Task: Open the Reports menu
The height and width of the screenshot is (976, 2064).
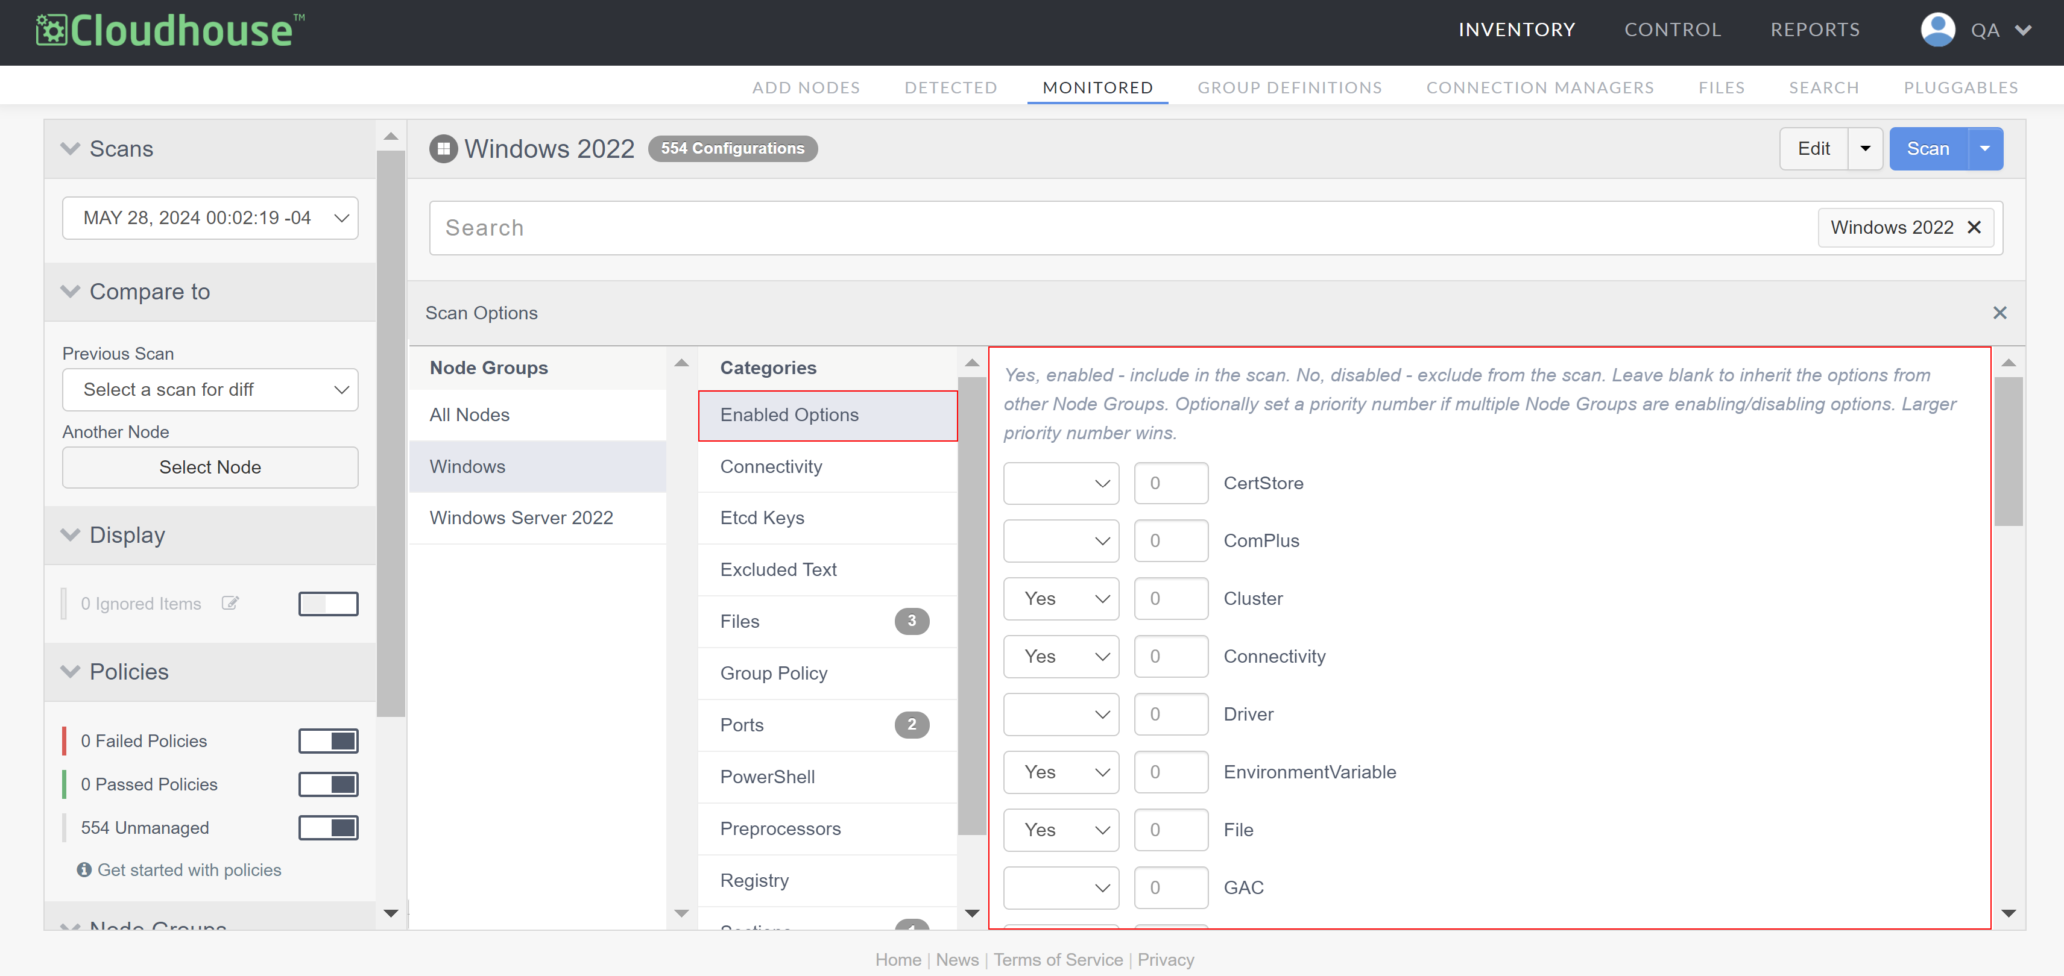Action: (x=1815, y=31)
